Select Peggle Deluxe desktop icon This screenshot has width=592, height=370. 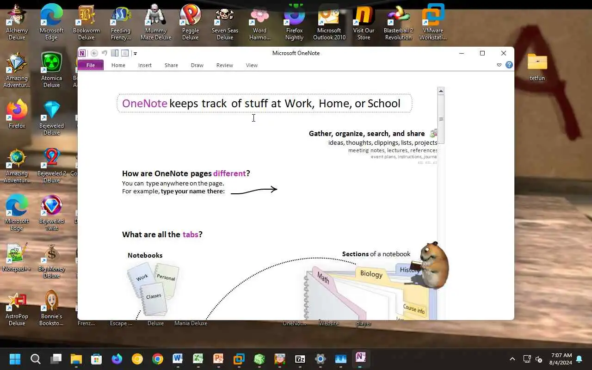pyautogui.click(x=191, y=22)
